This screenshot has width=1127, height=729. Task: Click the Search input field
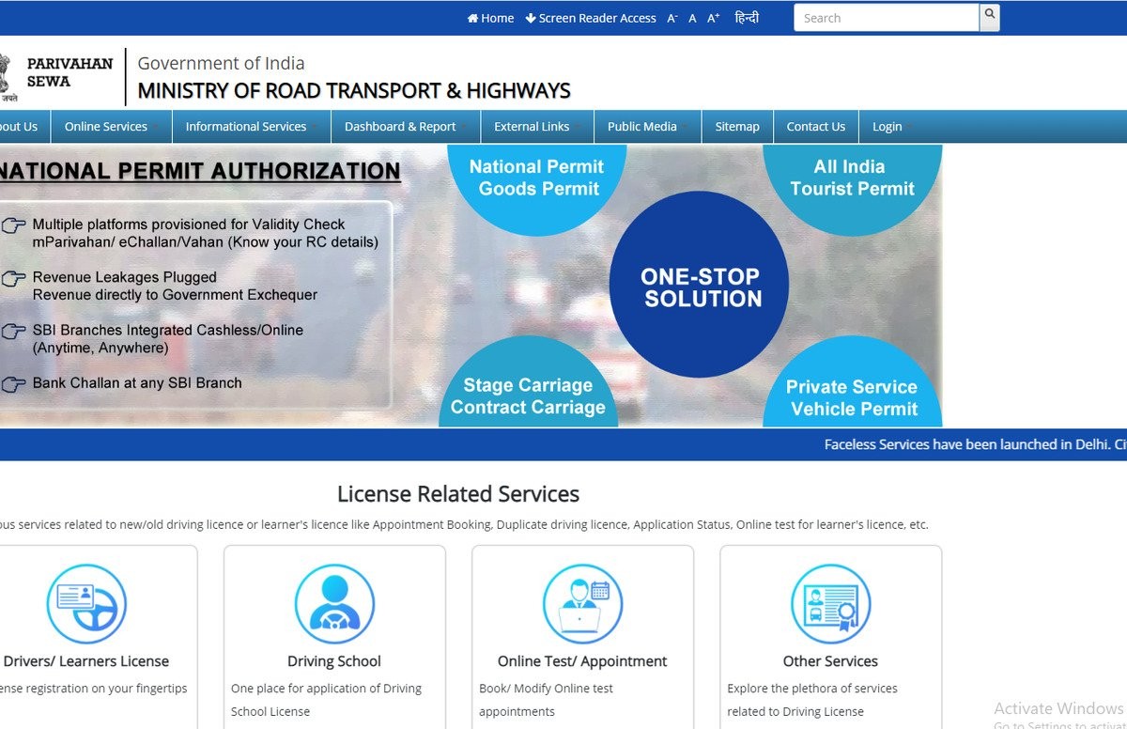886,18
